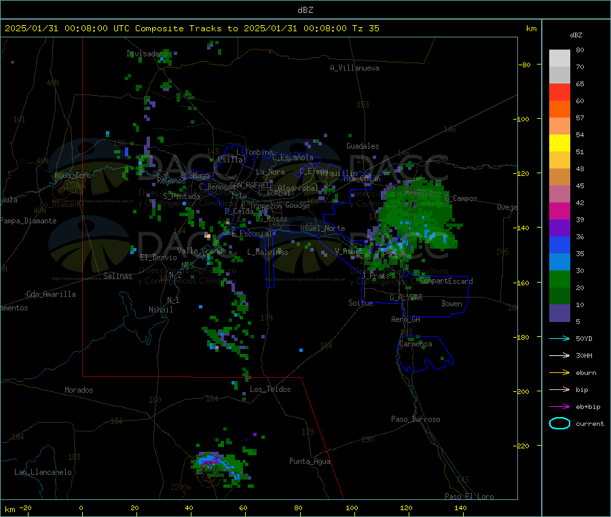
Task: Click the G_Campos map label
Action: pyautogui.click(x=462, y=198)
